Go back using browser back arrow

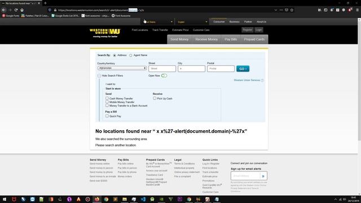(x=4, y=10)
